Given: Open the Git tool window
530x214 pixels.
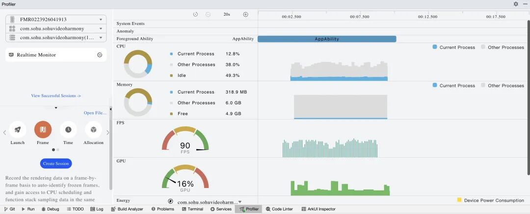Looking at the screenshot, I should (x=9, y=209).
